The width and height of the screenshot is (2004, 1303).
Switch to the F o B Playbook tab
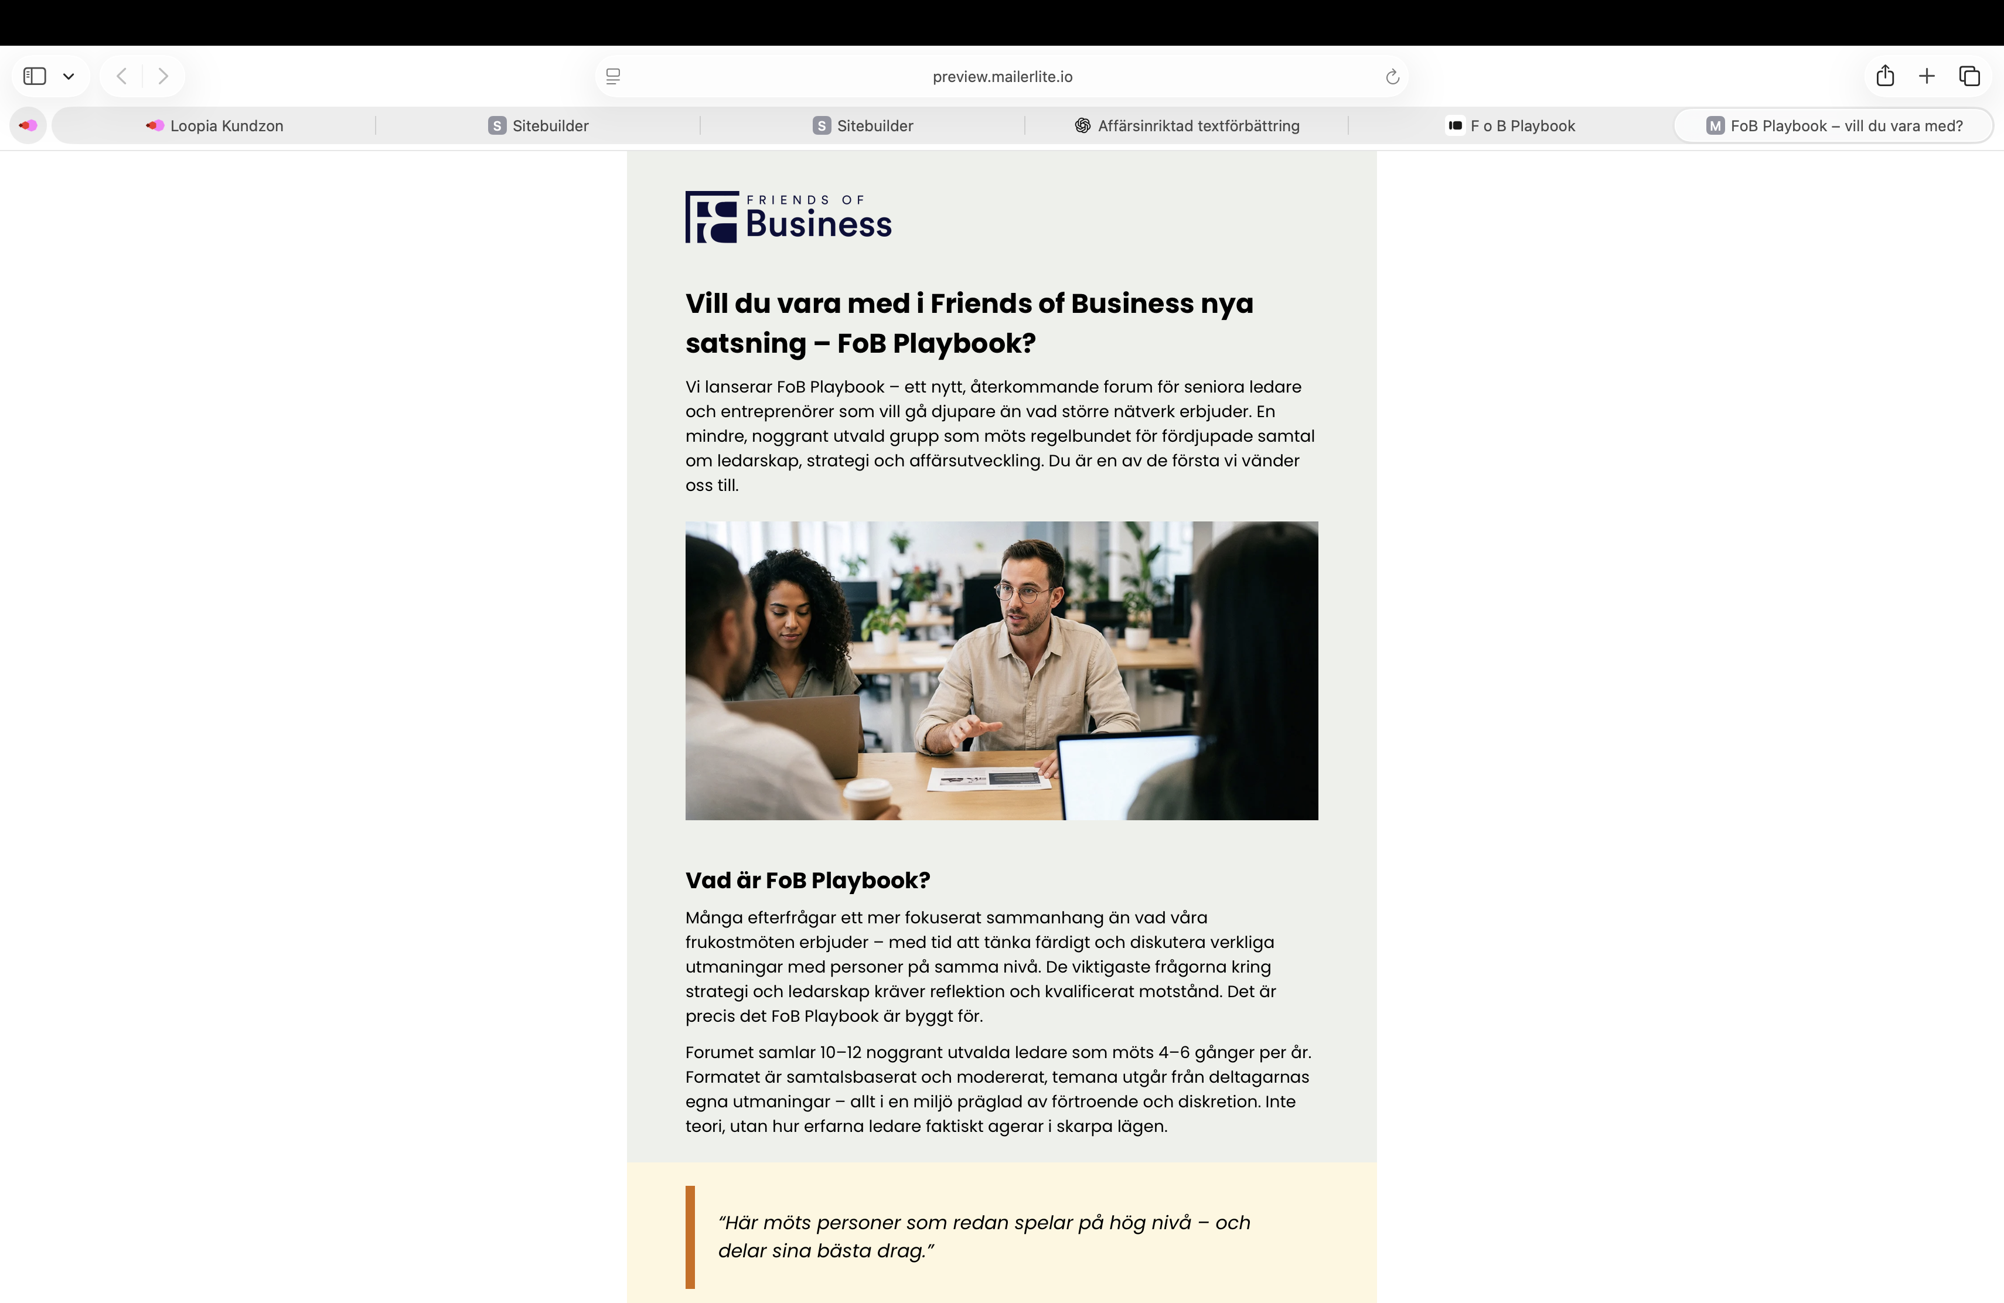[x=1511, y=125]
